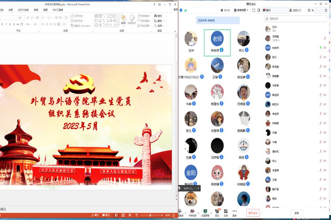Open the PDF工具集 tab
331x220 pixels.
tap(58, 10)
